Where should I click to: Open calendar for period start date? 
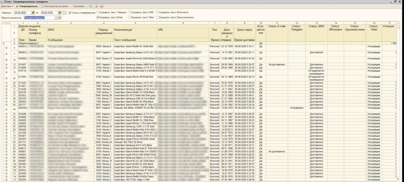pos(33,13)
